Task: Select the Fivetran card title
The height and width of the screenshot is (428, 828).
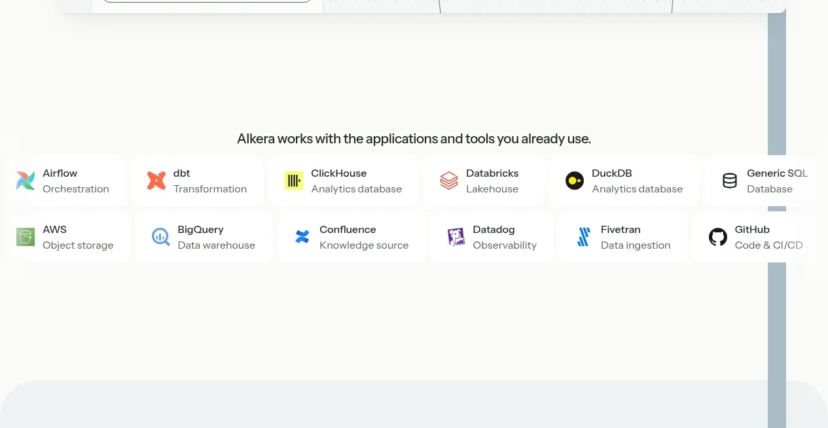Action: tap(621, 230)
